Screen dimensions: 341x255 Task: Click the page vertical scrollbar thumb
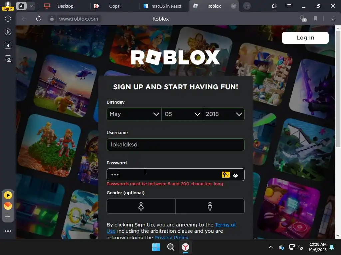pos(338,89)
